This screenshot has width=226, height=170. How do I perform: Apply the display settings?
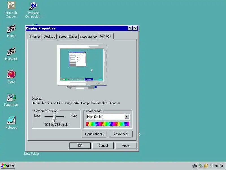[126, 146]
